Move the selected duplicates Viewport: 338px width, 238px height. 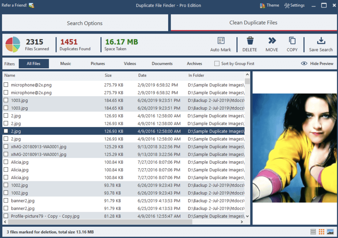click(x=272, y=44)
